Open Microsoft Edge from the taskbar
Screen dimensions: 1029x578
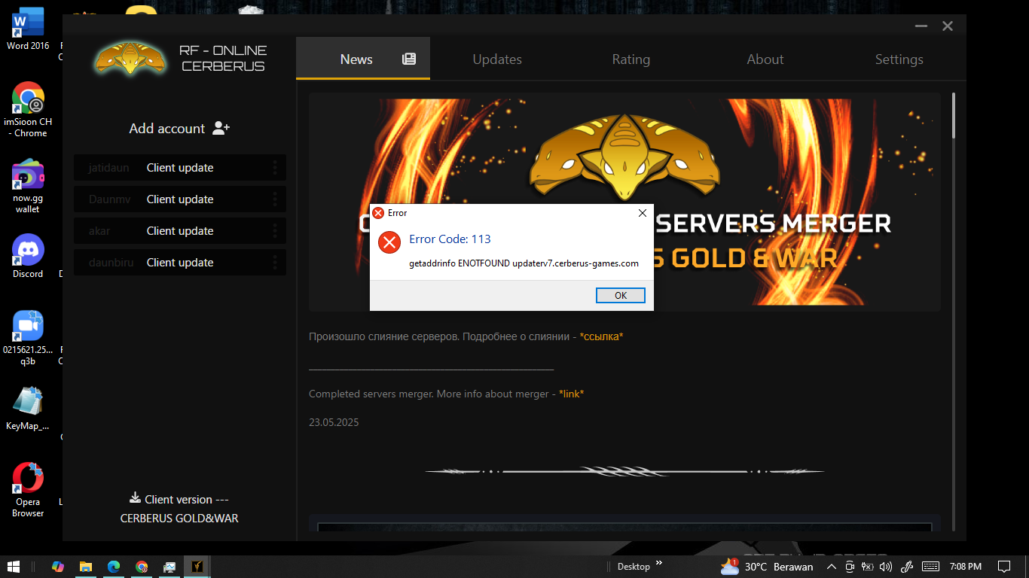tap(114, 567)
